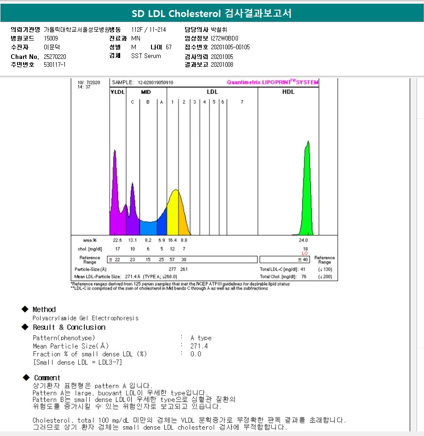Select Total Chol. value 76
The image size is (424, 436).
303,277
